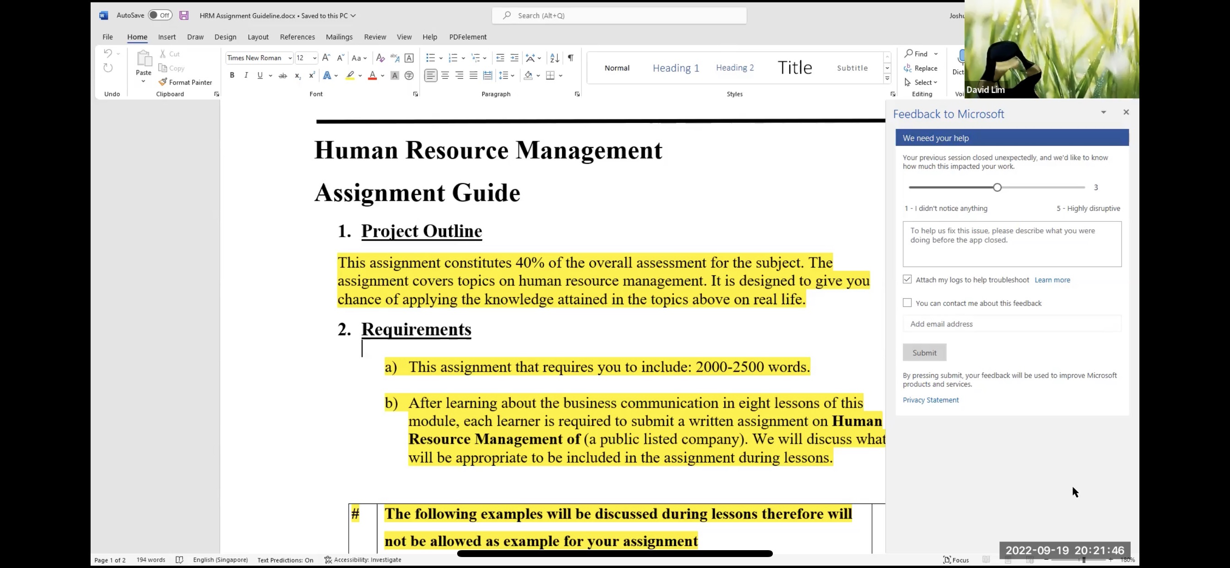Click the 194 words count
1230x568 pixels.
pyautogui.click(x=151, y=559)
